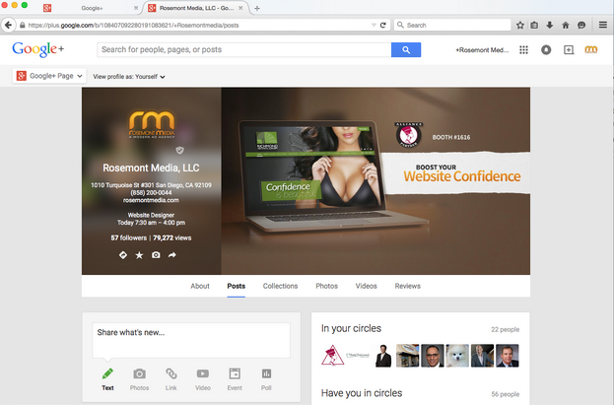Open the Videos profile tab
The width and height of the screenshot is (614, 405).
(x=366, y=286)
